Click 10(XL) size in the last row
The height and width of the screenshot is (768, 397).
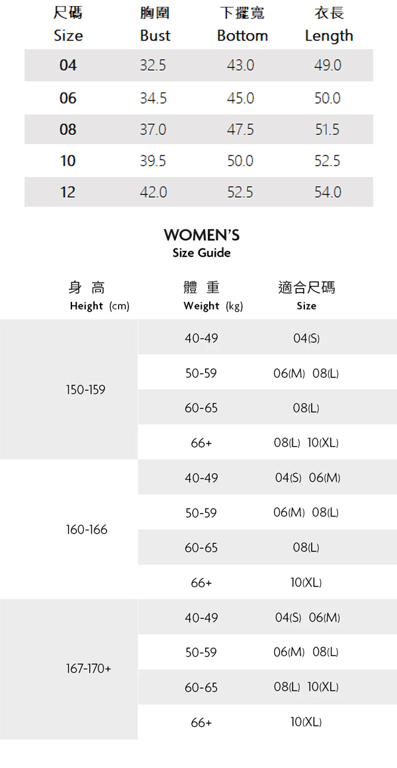(x=306, y=722)
